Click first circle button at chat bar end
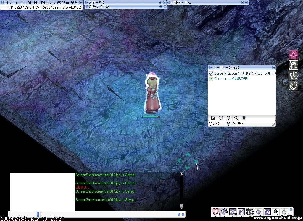 pos(179,214)
